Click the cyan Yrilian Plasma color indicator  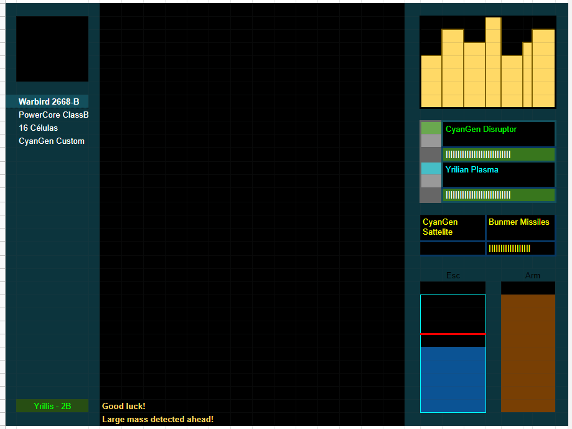coord(431,169)
